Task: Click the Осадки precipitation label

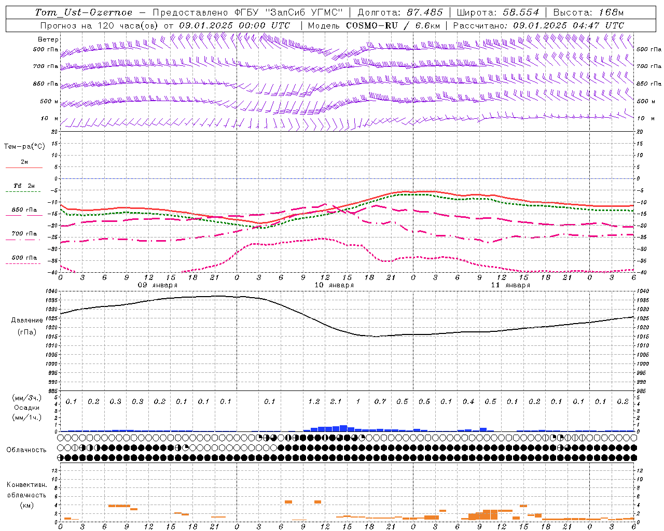Action: pos(27,408)
